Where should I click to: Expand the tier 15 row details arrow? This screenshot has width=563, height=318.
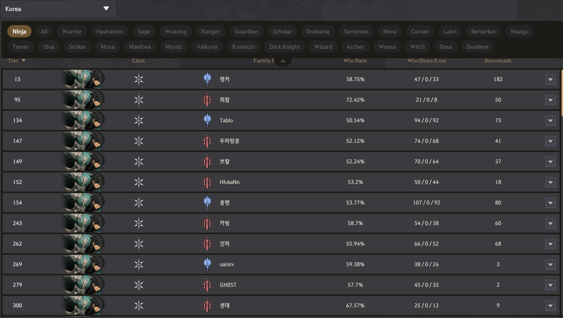550,80
